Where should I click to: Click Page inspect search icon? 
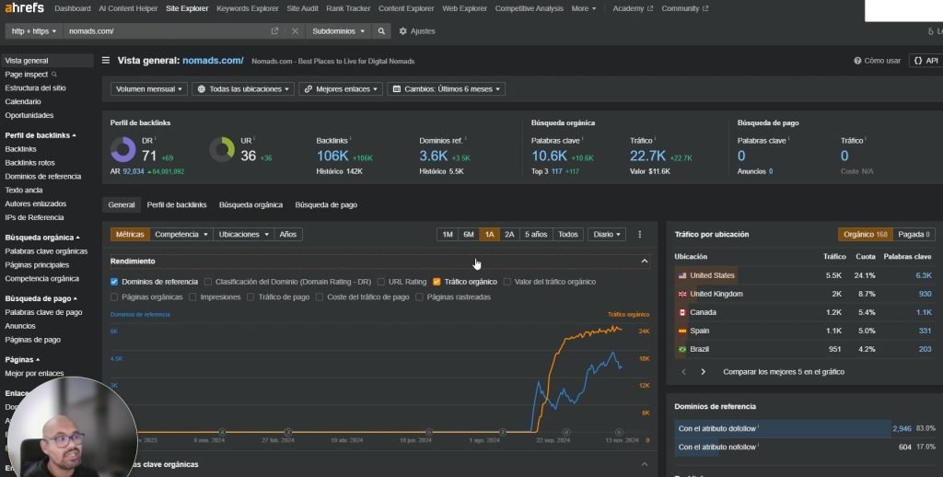click(54, 74)
